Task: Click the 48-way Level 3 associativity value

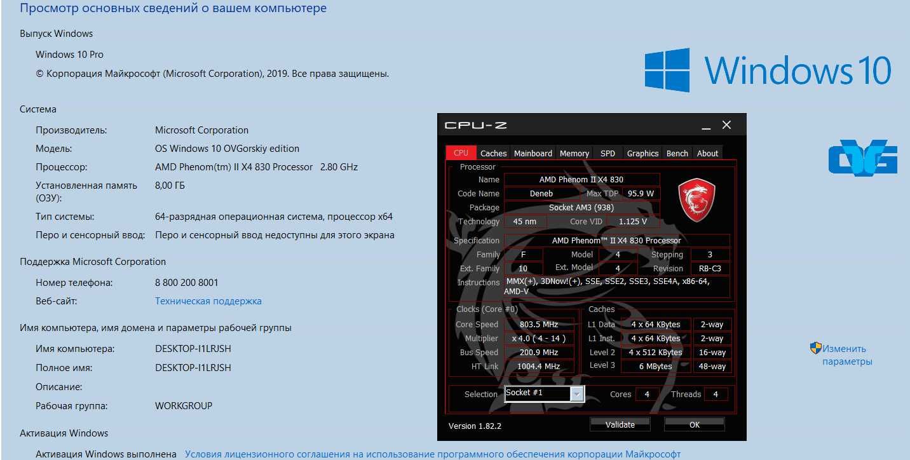Action: (x=712, y=367)
